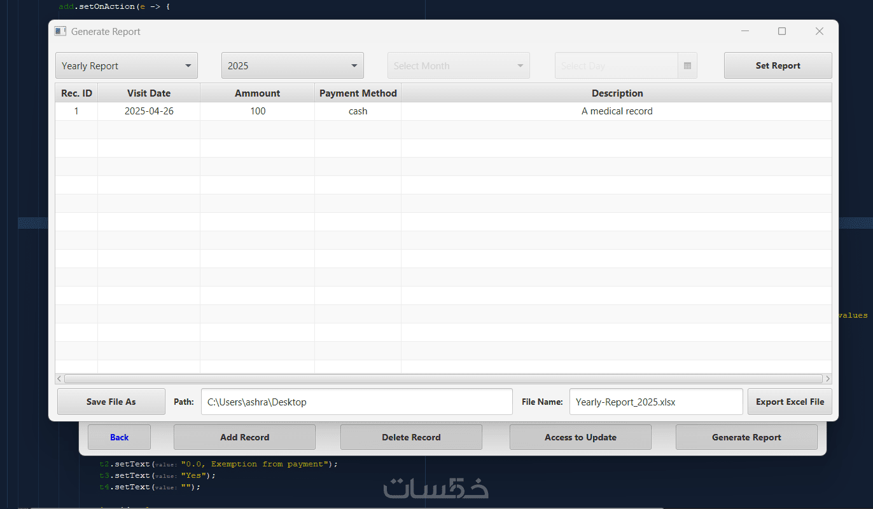873x509 pixels.
Task: Click the Generate Report window title icon
Action: pyautogui.click(x=60, y=31)
